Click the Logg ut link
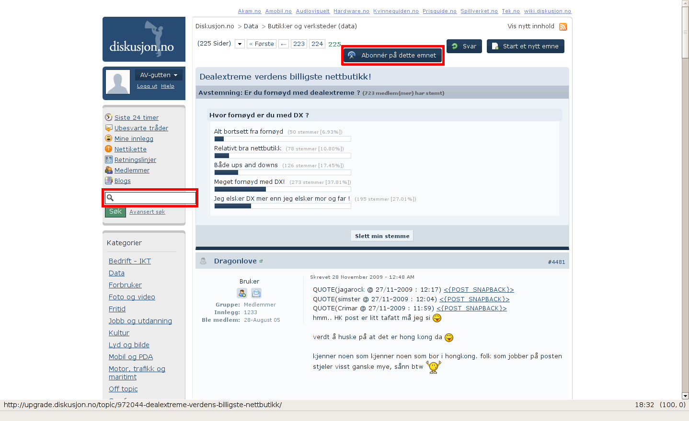The height and width of the screenshot is (421, 689). click(x=147, y=86)
